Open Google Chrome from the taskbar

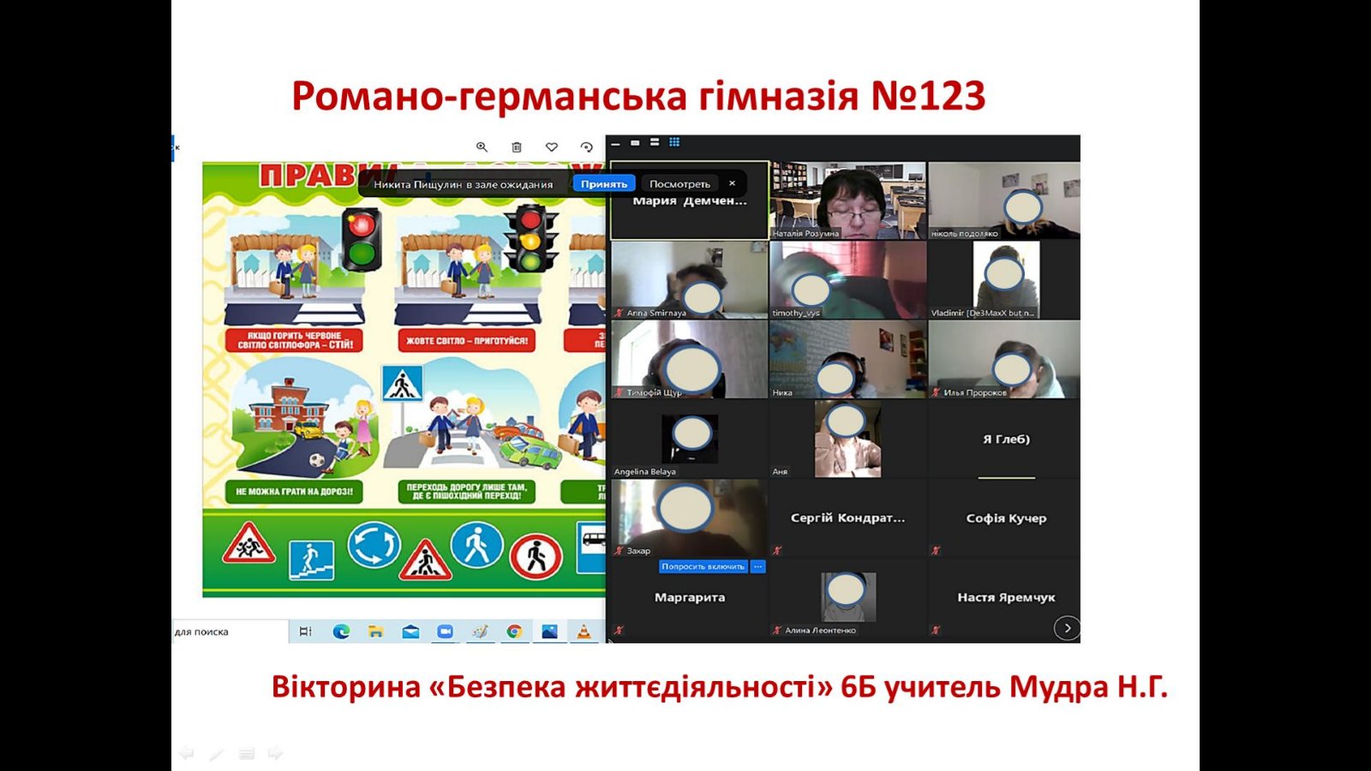tap(514, 631)
